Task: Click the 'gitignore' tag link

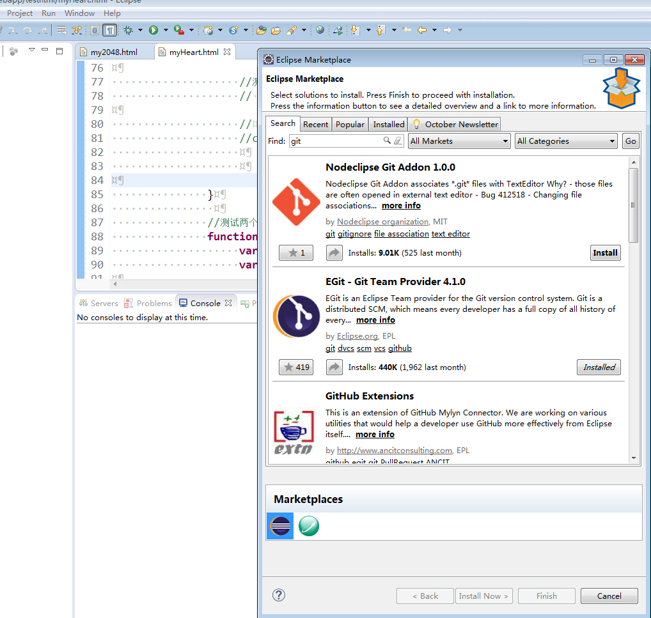Action: 354,234
